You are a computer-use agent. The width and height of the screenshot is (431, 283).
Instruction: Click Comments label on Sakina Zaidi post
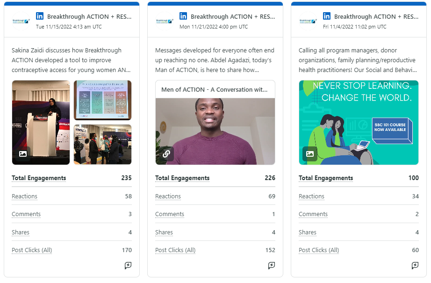point(26,214)
